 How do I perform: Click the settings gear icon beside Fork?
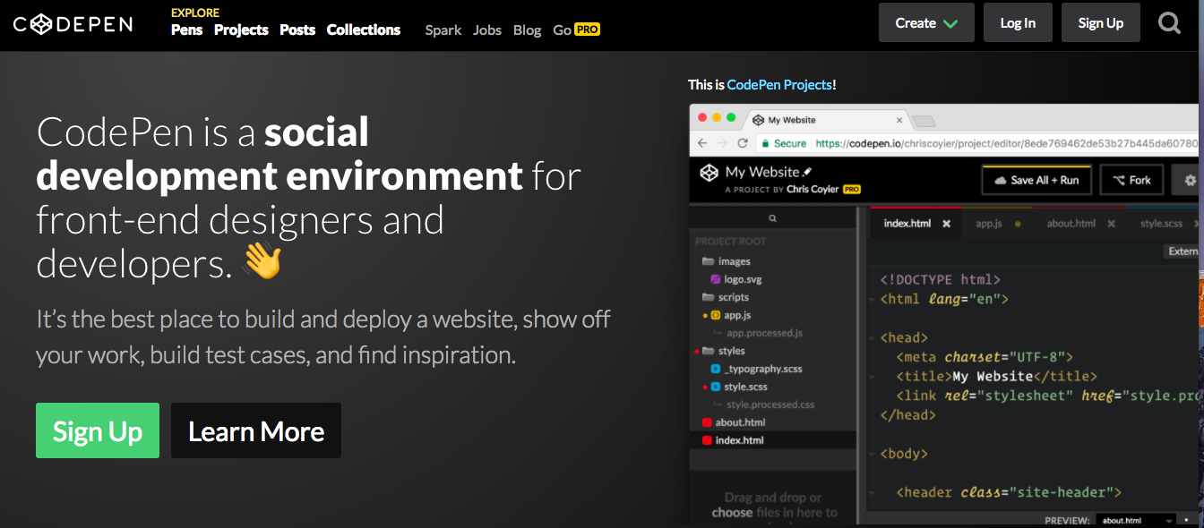pyautogui.click(x=1190, y=180)
